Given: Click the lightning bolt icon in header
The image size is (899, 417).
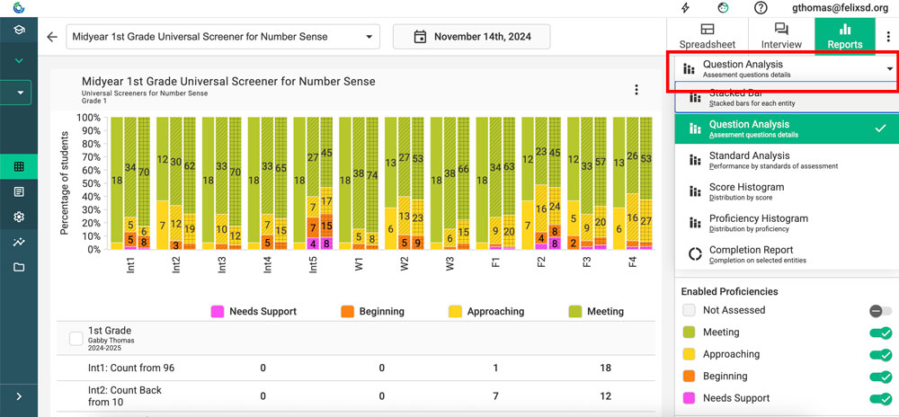Looking at the screenshot, I should 686,8.
